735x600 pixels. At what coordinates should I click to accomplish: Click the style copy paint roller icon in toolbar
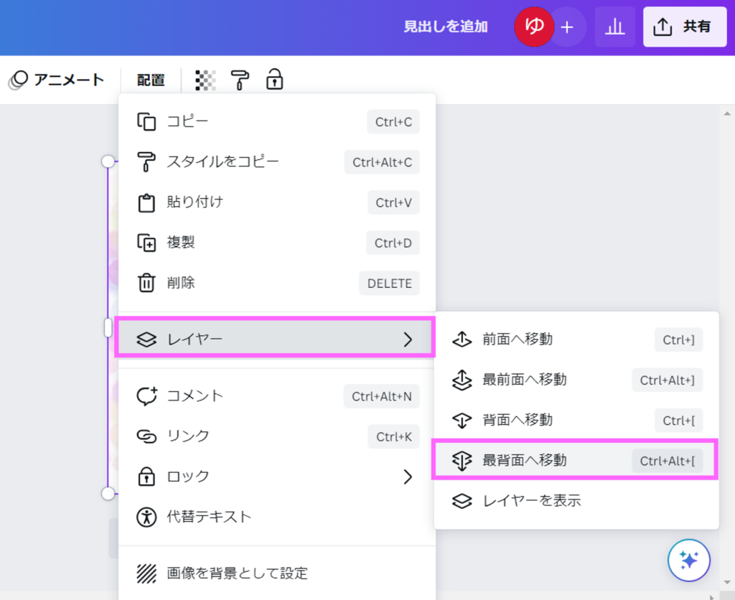tap(240, 80)
